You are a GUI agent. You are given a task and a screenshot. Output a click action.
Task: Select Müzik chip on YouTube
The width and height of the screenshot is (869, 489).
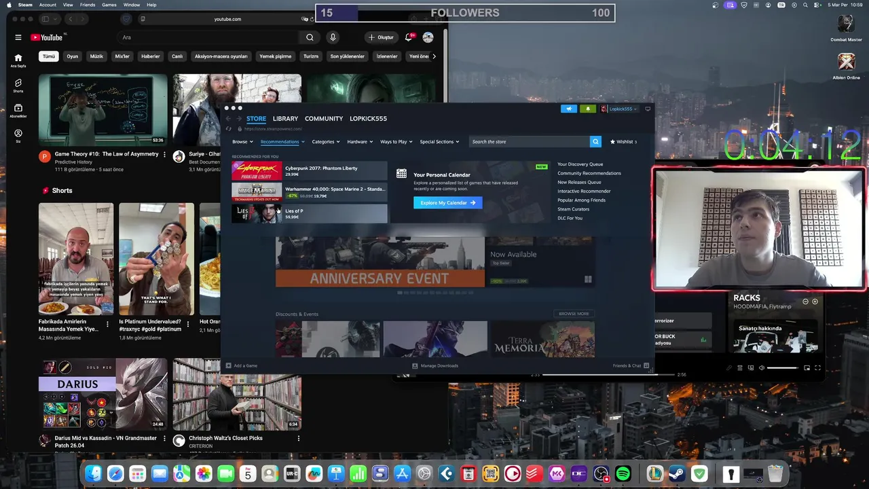pyautogui.click(x=96, y=56)
